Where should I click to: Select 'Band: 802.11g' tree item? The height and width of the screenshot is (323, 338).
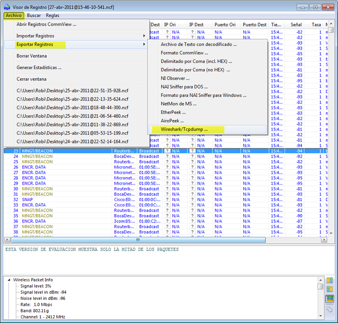35,311
